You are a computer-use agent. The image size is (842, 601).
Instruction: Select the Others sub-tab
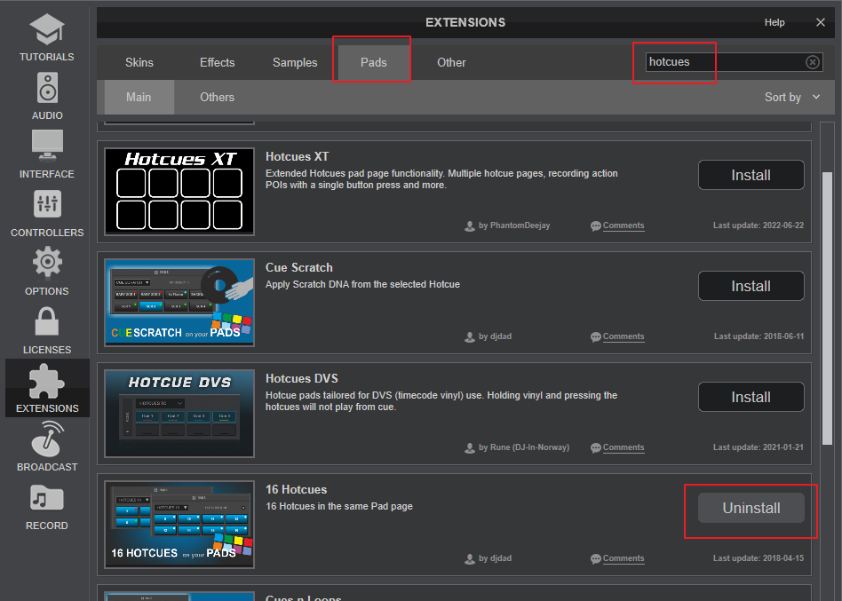[217, 97]
